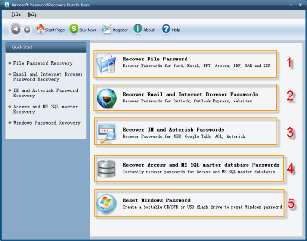Click the green About info icon

click(x=138, y=29)
